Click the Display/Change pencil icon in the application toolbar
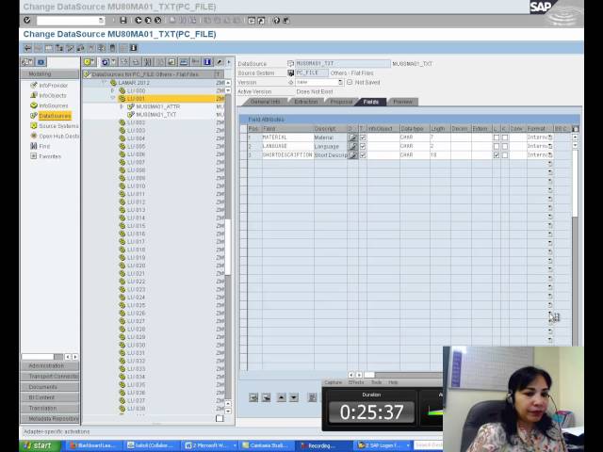This screenshot has height=452, width=603. point(70,48)
